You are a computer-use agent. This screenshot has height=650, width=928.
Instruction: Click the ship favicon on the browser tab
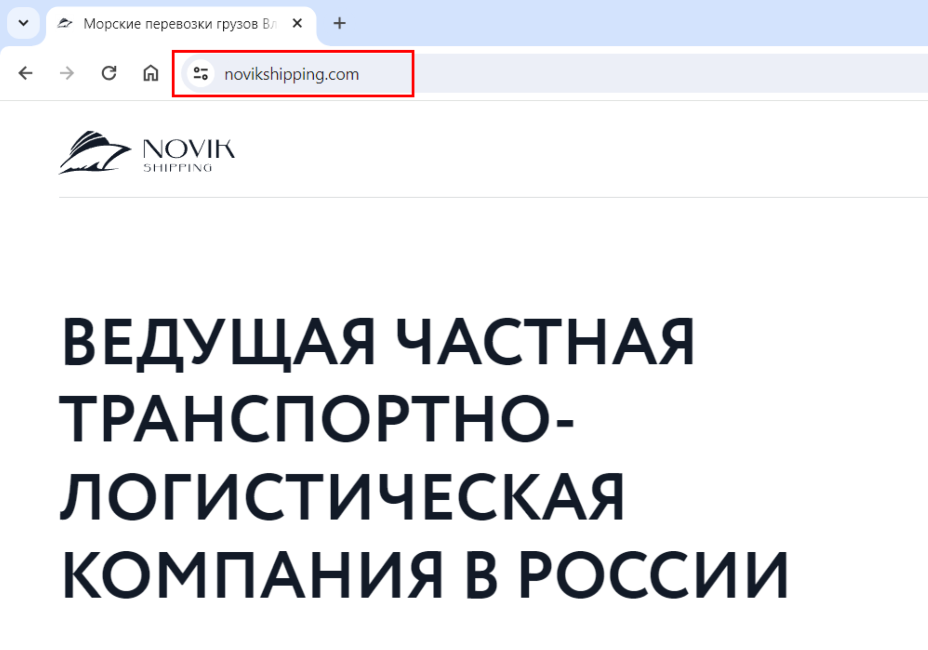coord(65,23)
